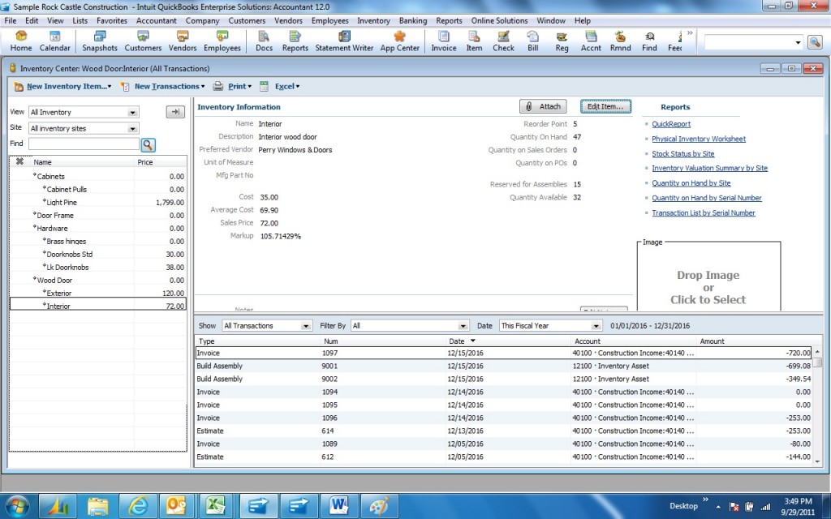The image size is (831, 519).
Task: Open the Reports toolbar icon
Action: (295, 41)
